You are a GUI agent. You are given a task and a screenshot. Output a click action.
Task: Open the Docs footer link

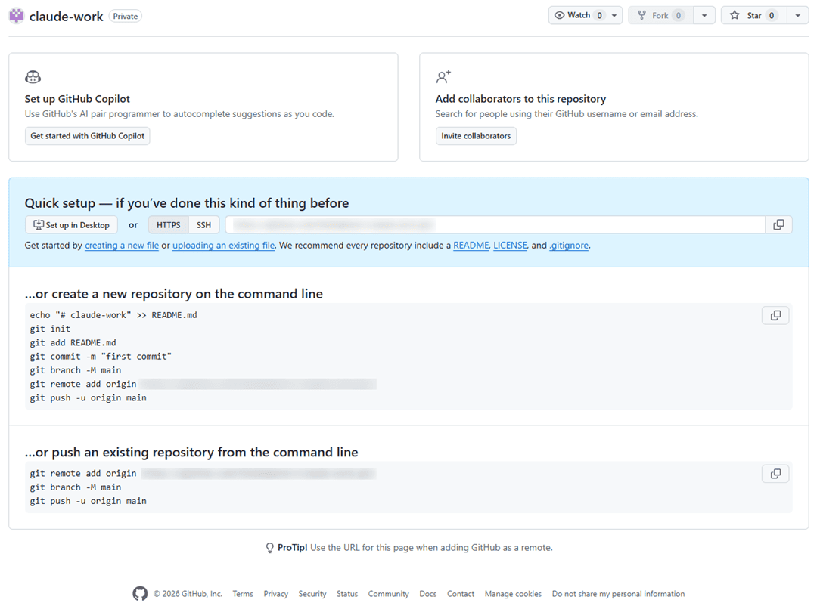427,594
